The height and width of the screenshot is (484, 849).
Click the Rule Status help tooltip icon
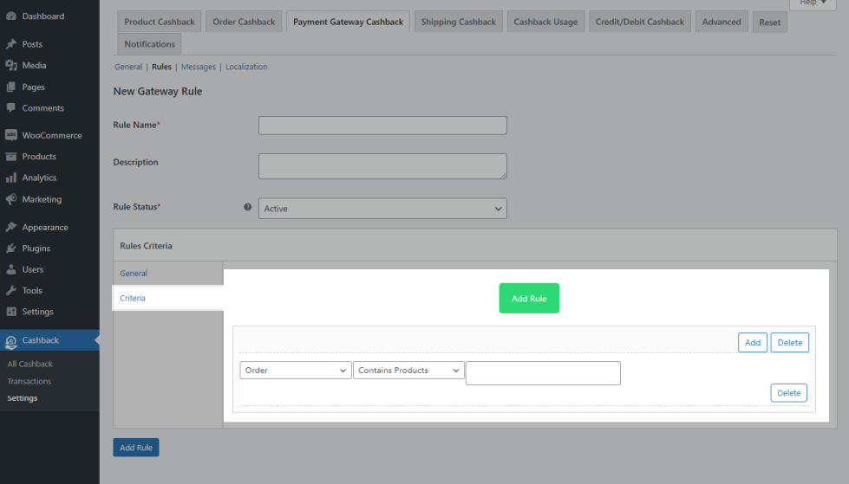coord(247,208)
